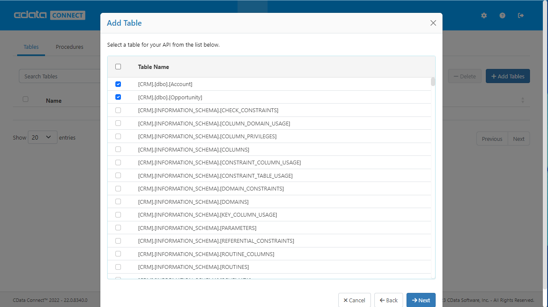Click the sign out icon in header
Viewport: 548px width, 307px height.
click(x=521, y=15)
